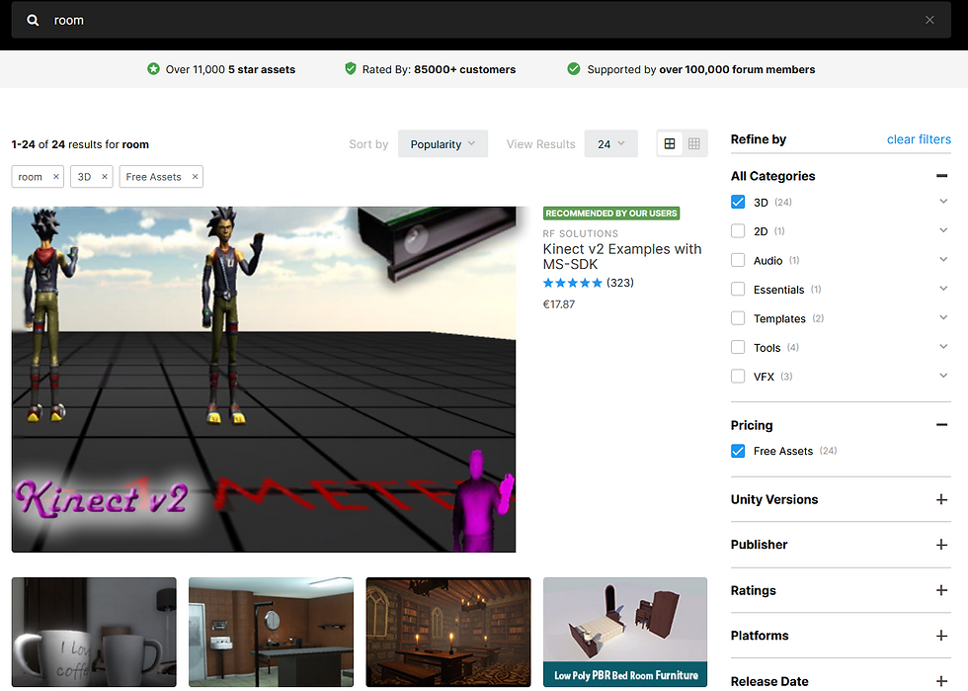Expand Publisher section with plus icon

[x=941, y=545]
